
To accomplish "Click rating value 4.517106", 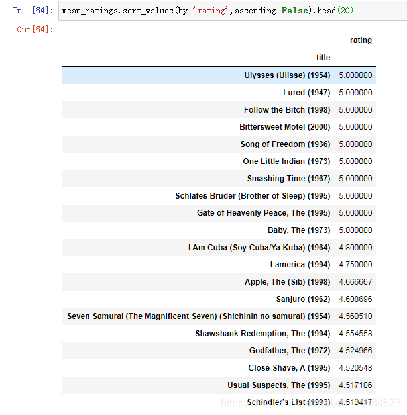I will [x=355, y=385].
